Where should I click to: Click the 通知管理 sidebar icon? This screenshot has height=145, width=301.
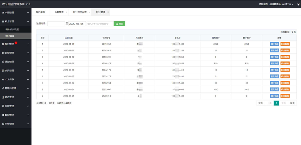3,61
